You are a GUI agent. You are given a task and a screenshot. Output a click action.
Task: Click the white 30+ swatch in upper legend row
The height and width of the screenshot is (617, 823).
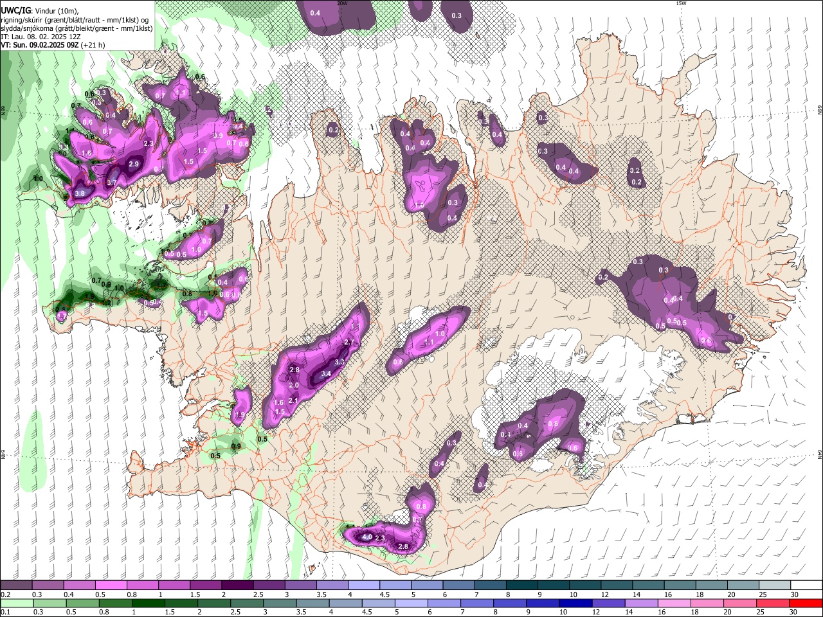click(x=807, y=586)
